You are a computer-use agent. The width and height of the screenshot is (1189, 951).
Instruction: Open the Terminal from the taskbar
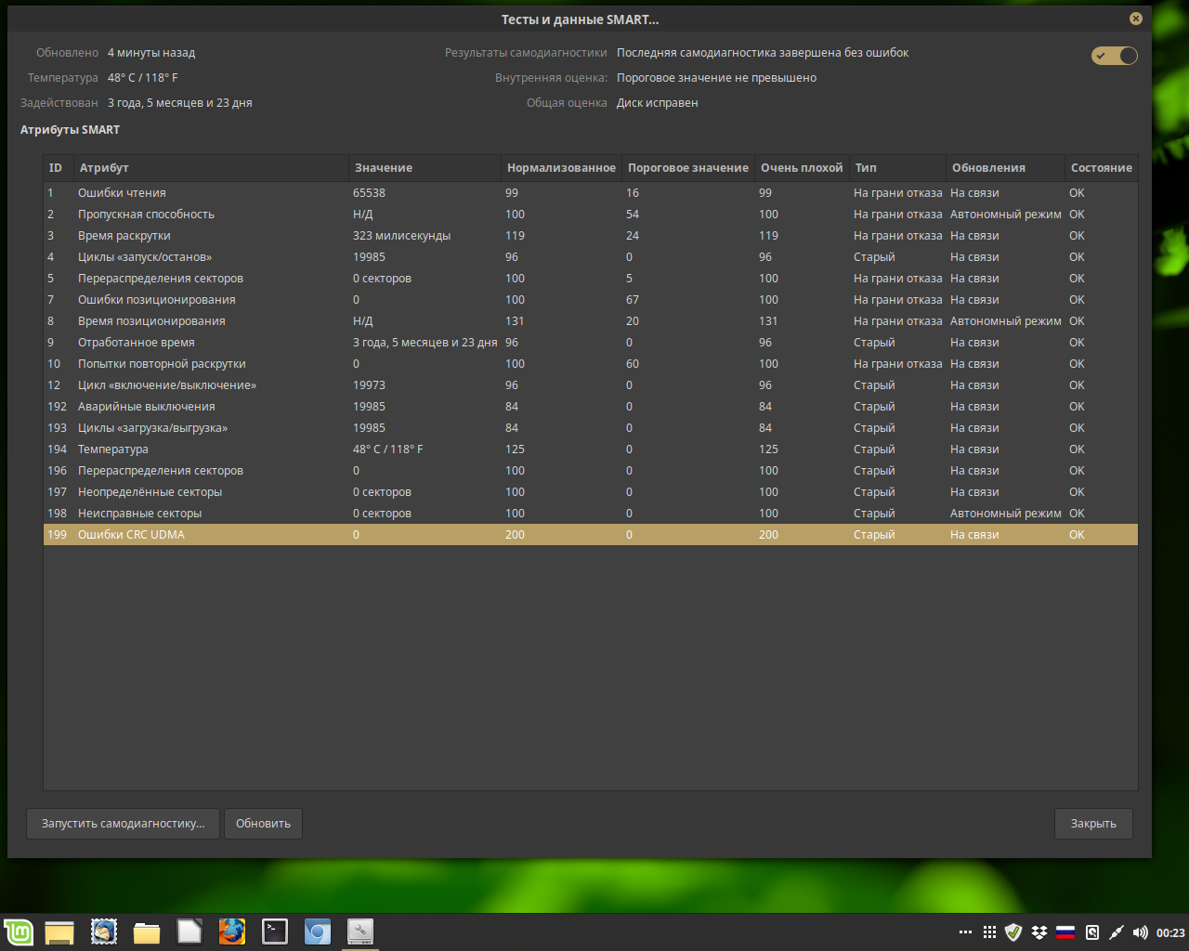[x=275, y=931]
